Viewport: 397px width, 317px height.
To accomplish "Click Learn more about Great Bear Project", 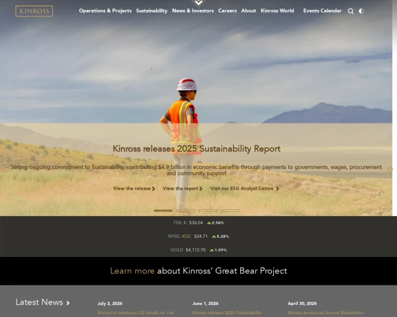I will pos(198,271).
